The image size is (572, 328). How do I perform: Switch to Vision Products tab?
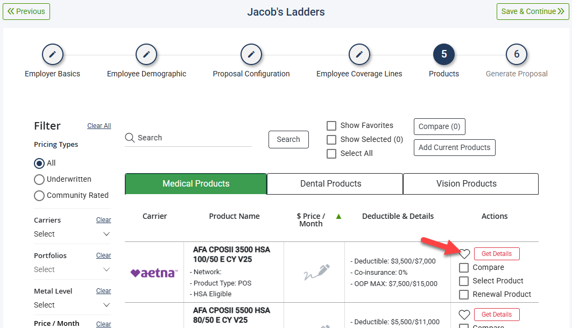point(471,184)
